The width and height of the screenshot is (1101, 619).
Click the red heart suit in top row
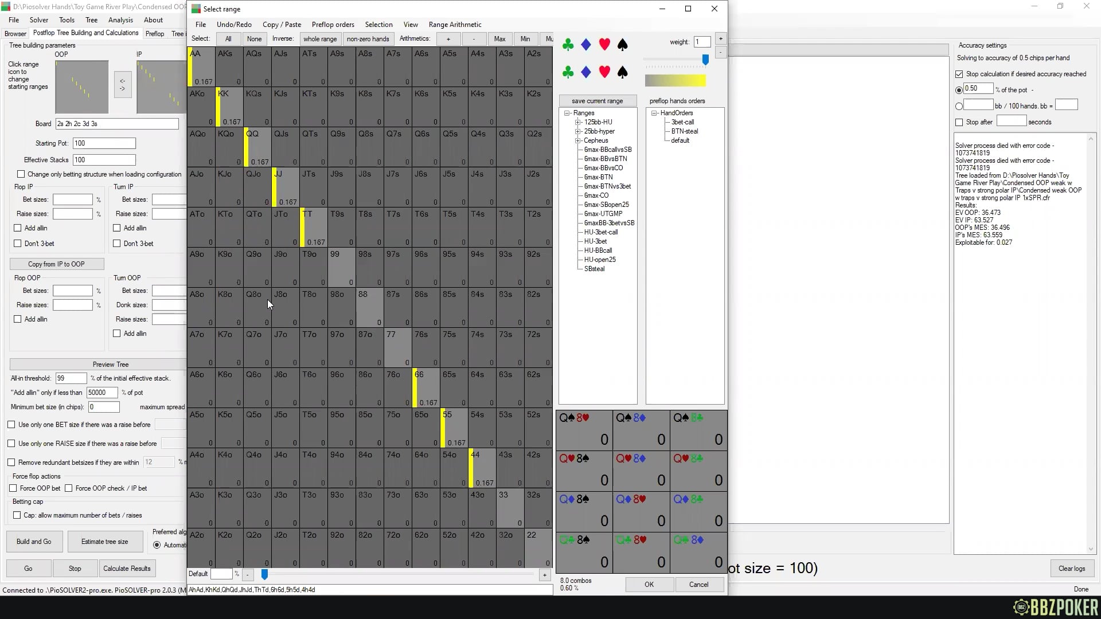[x=604, y=45]
